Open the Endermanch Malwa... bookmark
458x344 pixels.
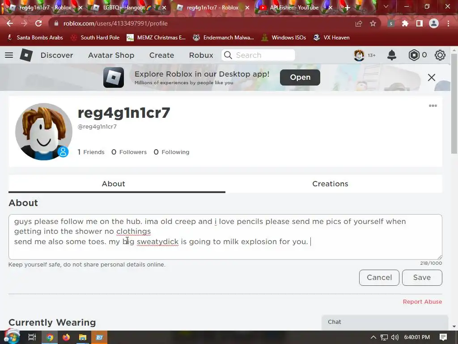(224, 38)
